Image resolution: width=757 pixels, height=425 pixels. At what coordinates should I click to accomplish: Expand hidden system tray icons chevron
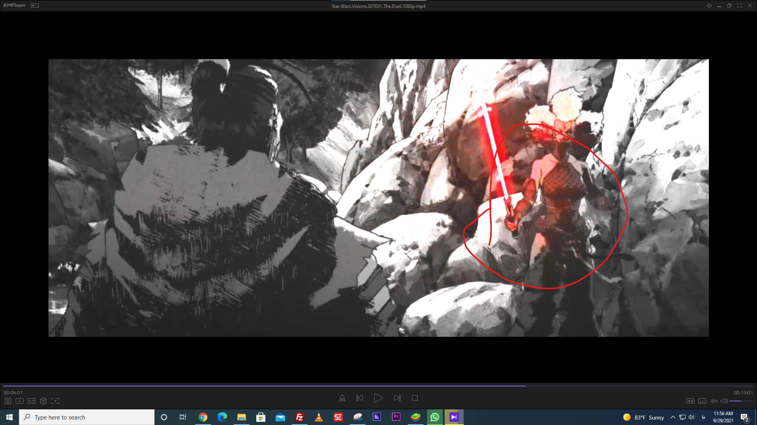pos(673,417)
